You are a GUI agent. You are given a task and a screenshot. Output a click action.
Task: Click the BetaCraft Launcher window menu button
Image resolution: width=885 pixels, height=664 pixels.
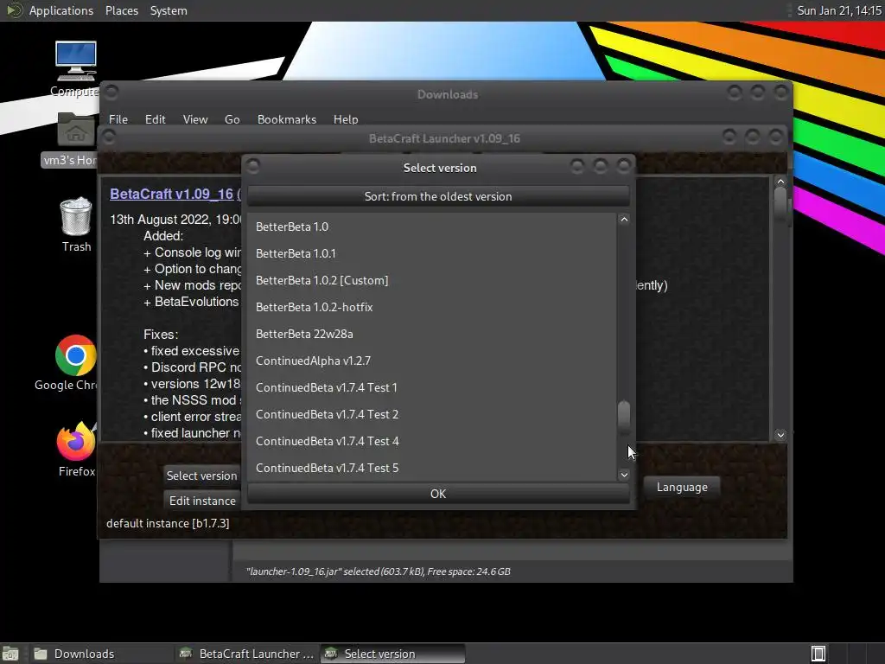point(109,137)
